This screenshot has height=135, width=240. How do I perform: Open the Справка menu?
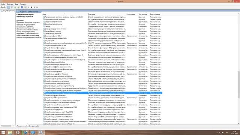click(22, 4)
